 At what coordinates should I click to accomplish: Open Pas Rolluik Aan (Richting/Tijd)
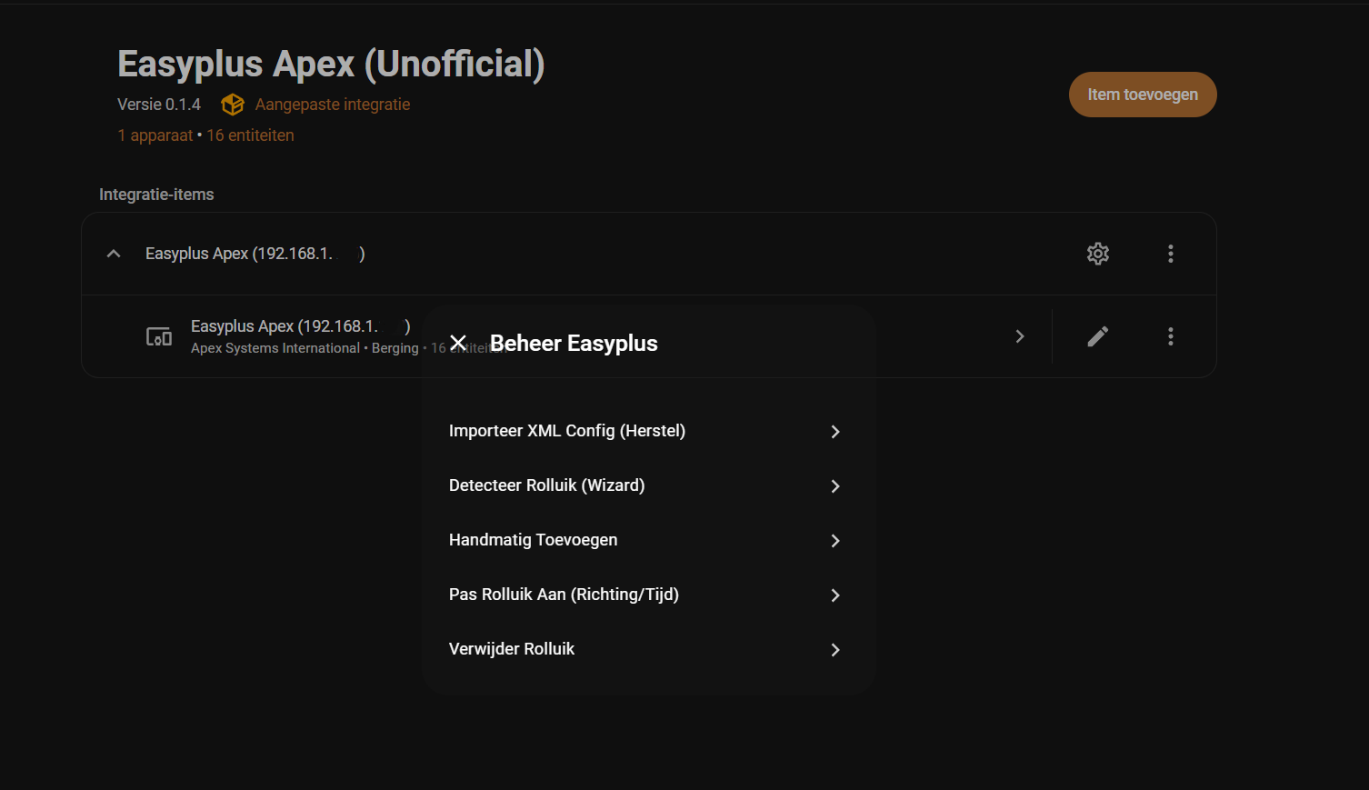point(564,595)
